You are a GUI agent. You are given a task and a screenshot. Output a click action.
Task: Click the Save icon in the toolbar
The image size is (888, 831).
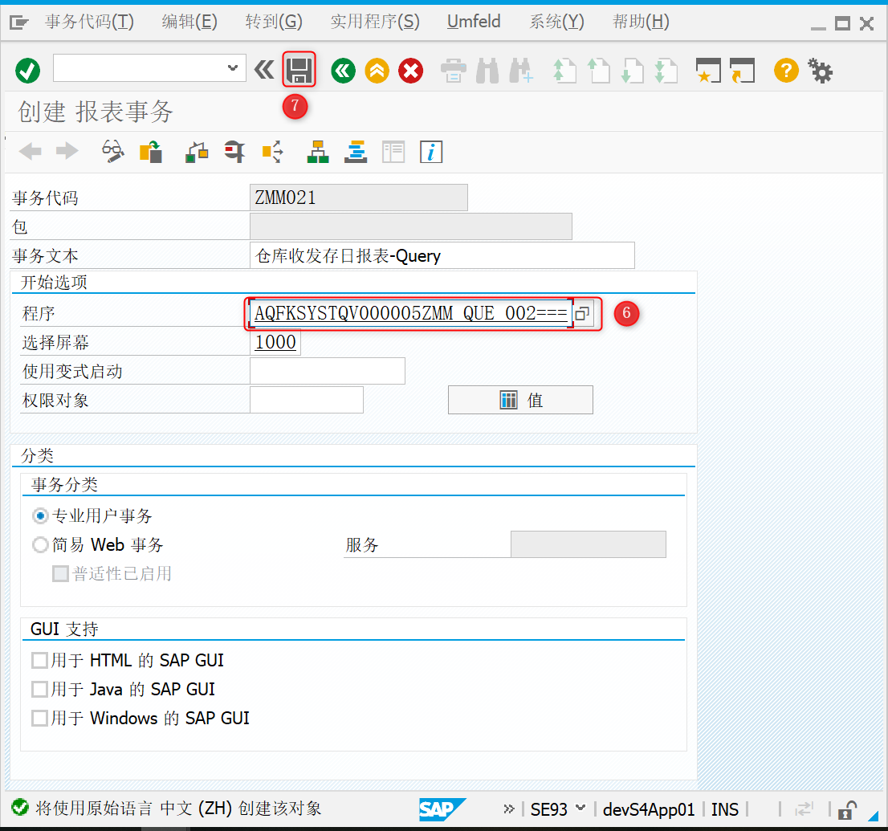(298, 71)
